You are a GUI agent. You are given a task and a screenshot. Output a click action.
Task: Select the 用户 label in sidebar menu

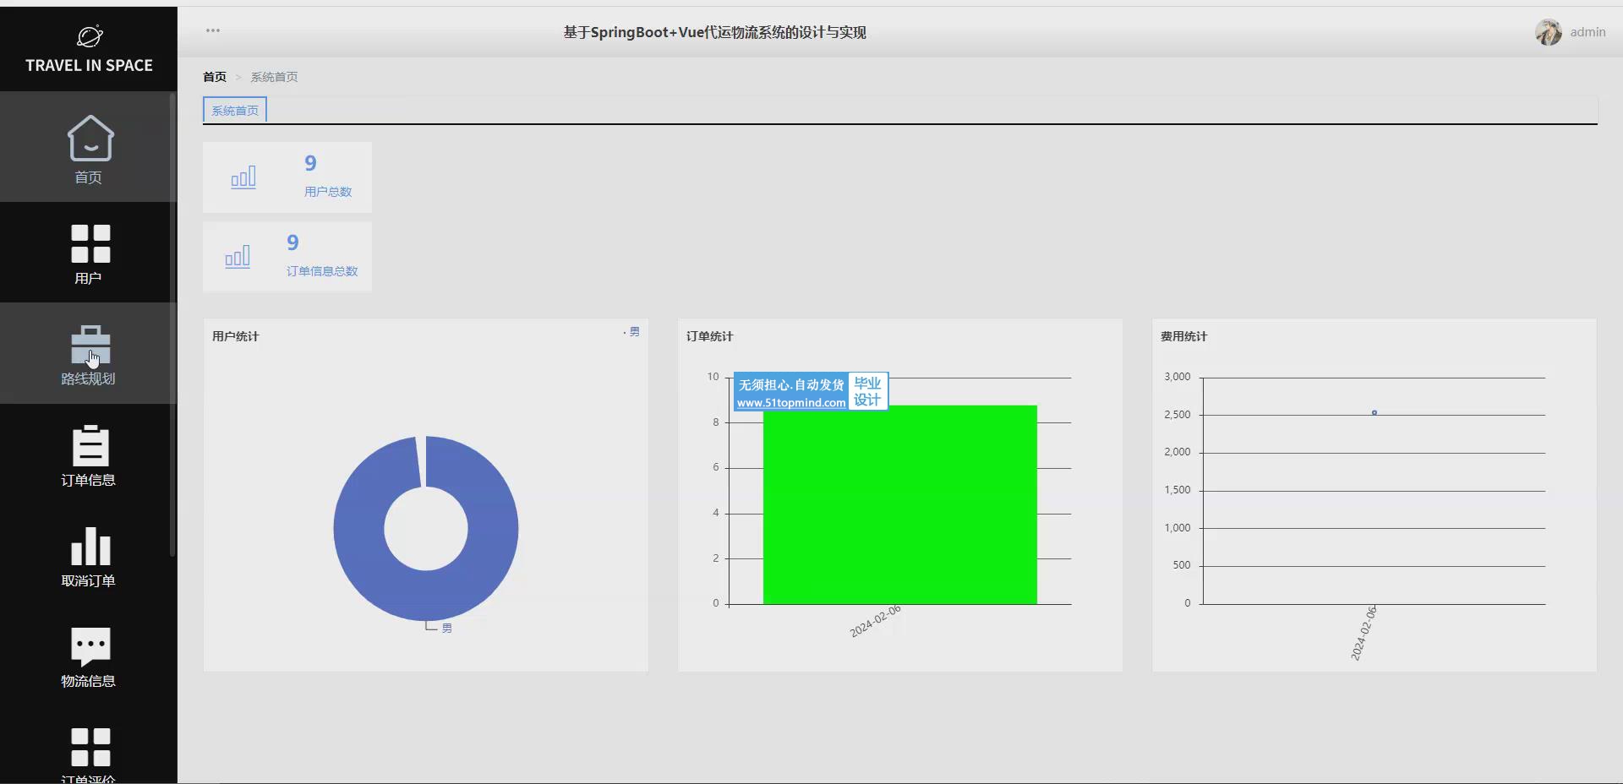88,278
